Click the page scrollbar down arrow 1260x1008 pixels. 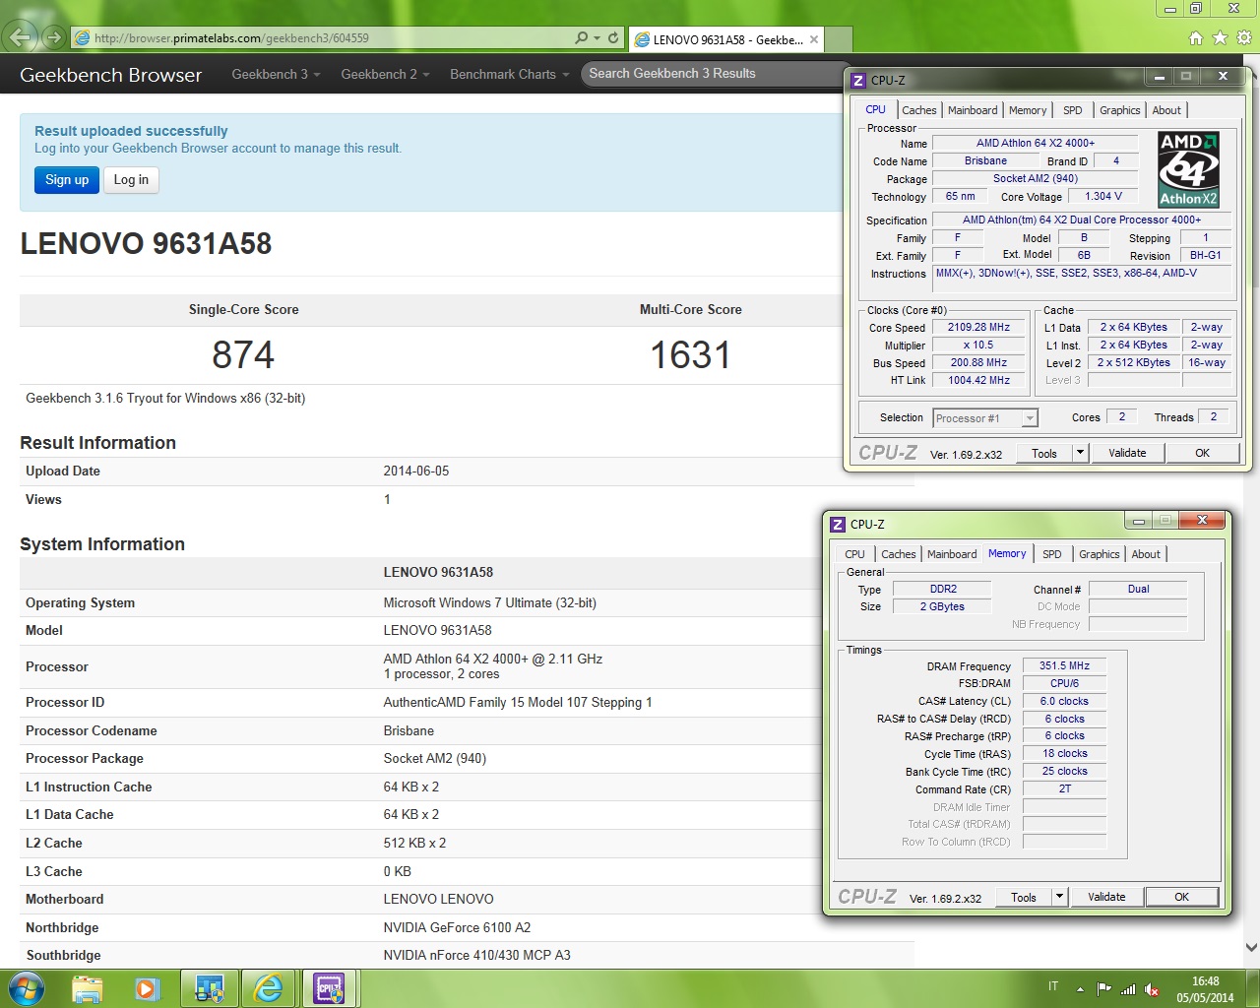[1251, 947]
